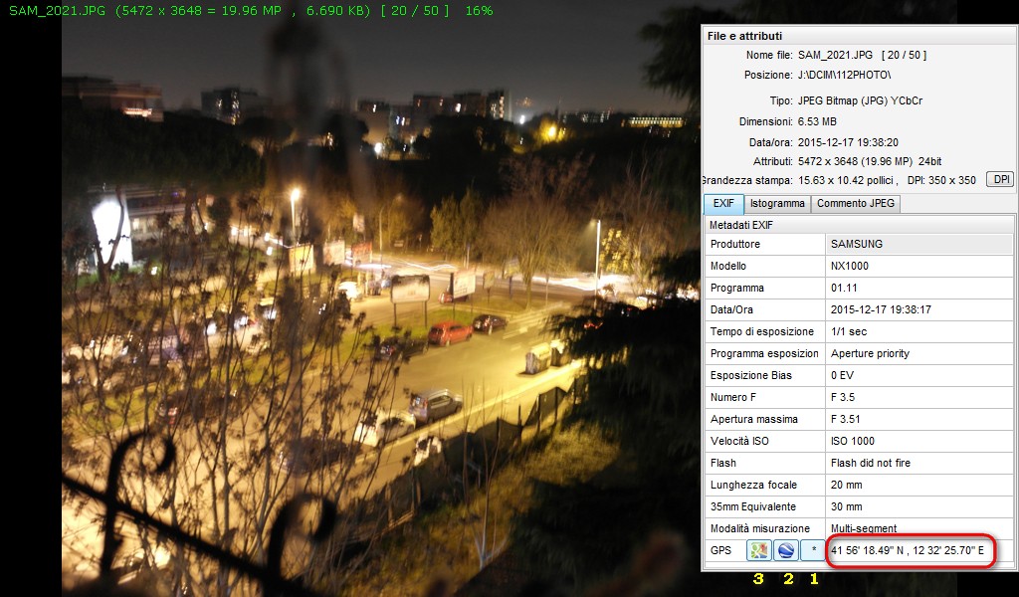
Task: Switch to the EXIF tab
Action: pyautogui.click(x=722, y=204)
